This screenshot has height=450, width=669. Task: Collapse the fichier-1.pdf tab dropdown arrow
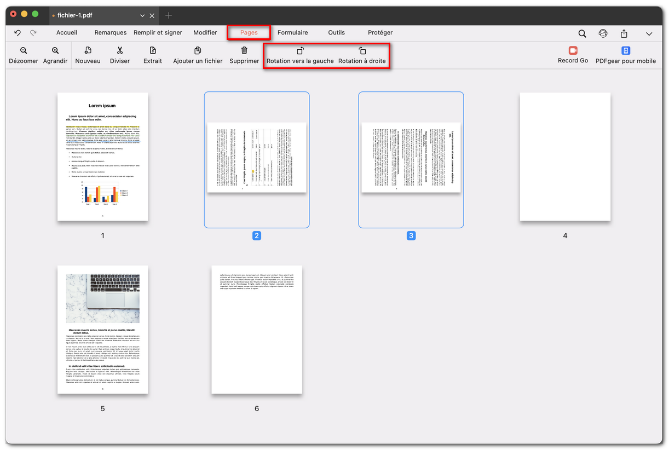click(x=142, y=16)
